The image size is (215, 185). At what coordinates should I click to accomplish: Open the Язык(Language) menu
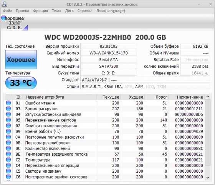[x=111, y=11]
